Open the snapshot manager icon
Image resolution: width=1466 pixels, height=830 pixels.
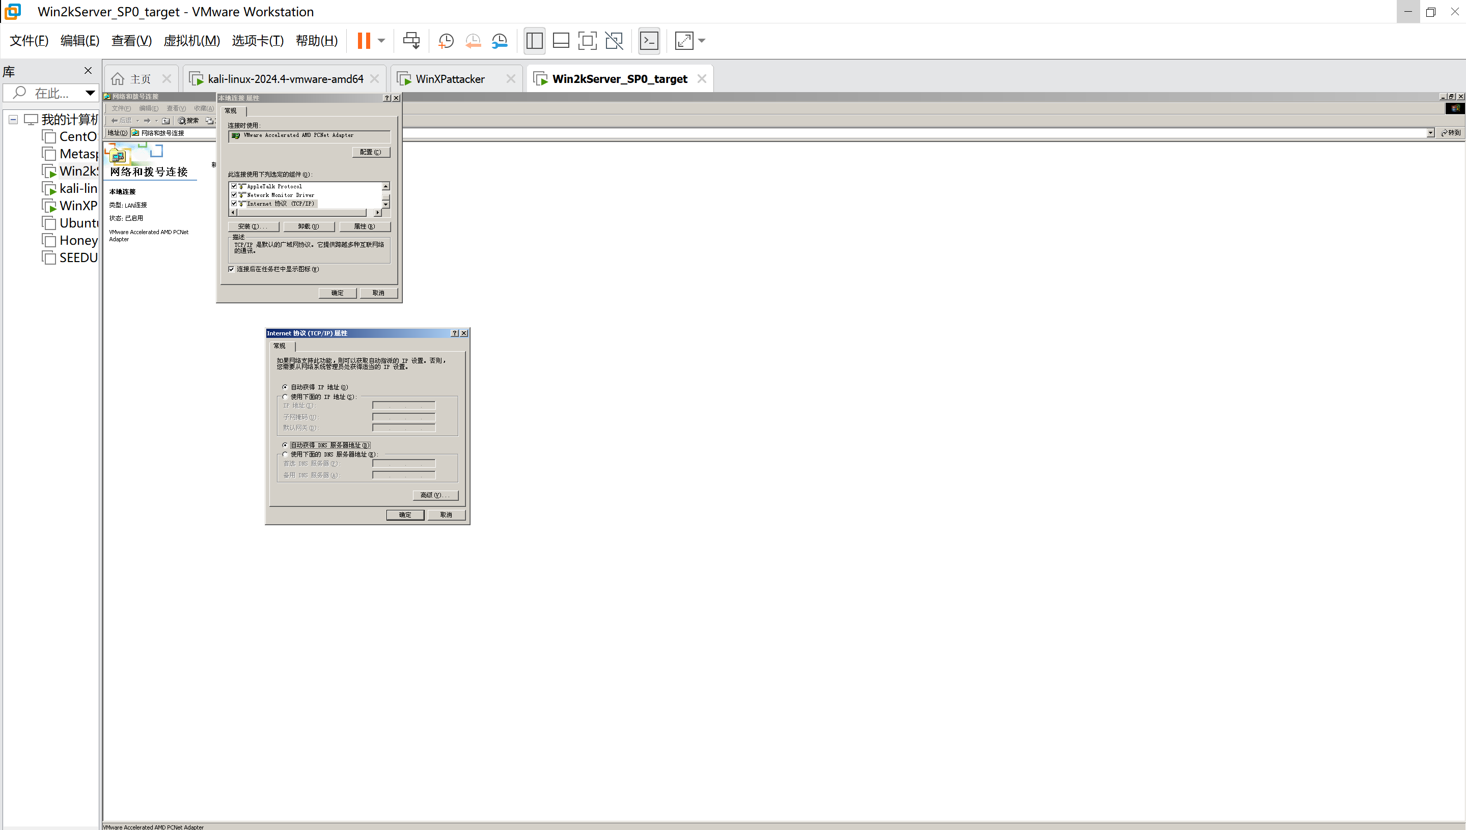[x=500, y=41]
